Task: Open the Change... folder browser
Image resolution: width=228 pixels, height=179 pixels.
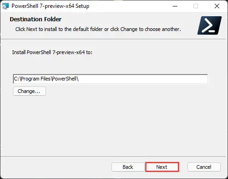Action: coord(29,91)
